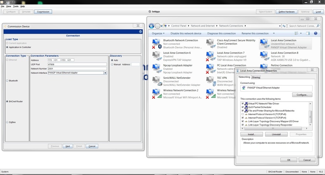
Task: Switch to the Sharing tab
Action: coord(256,77)
